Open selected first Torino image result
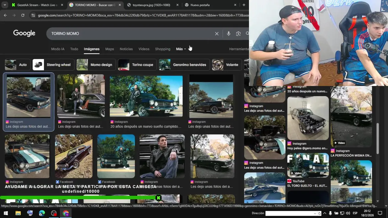This screenshot has width=388, height=218. point(28,96)
